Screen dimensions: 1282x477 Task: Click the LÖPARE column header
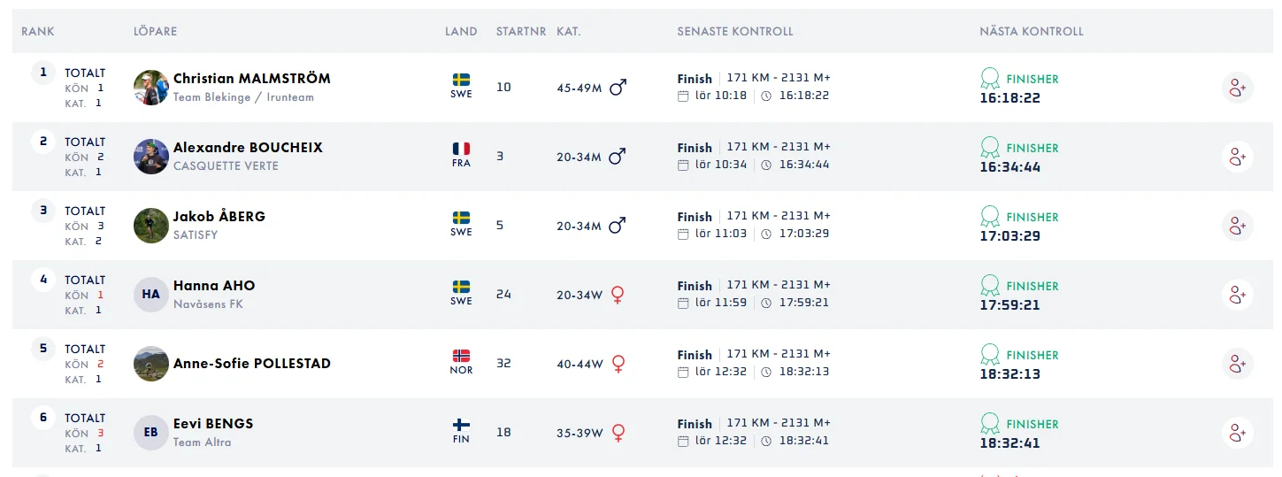155,31
